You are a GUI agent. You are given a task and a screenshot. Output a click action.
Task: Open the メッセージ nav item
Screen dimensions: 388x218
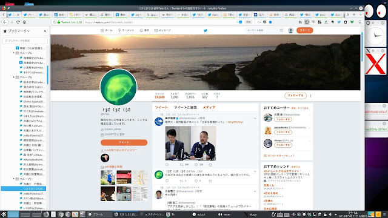pos(162,30)
